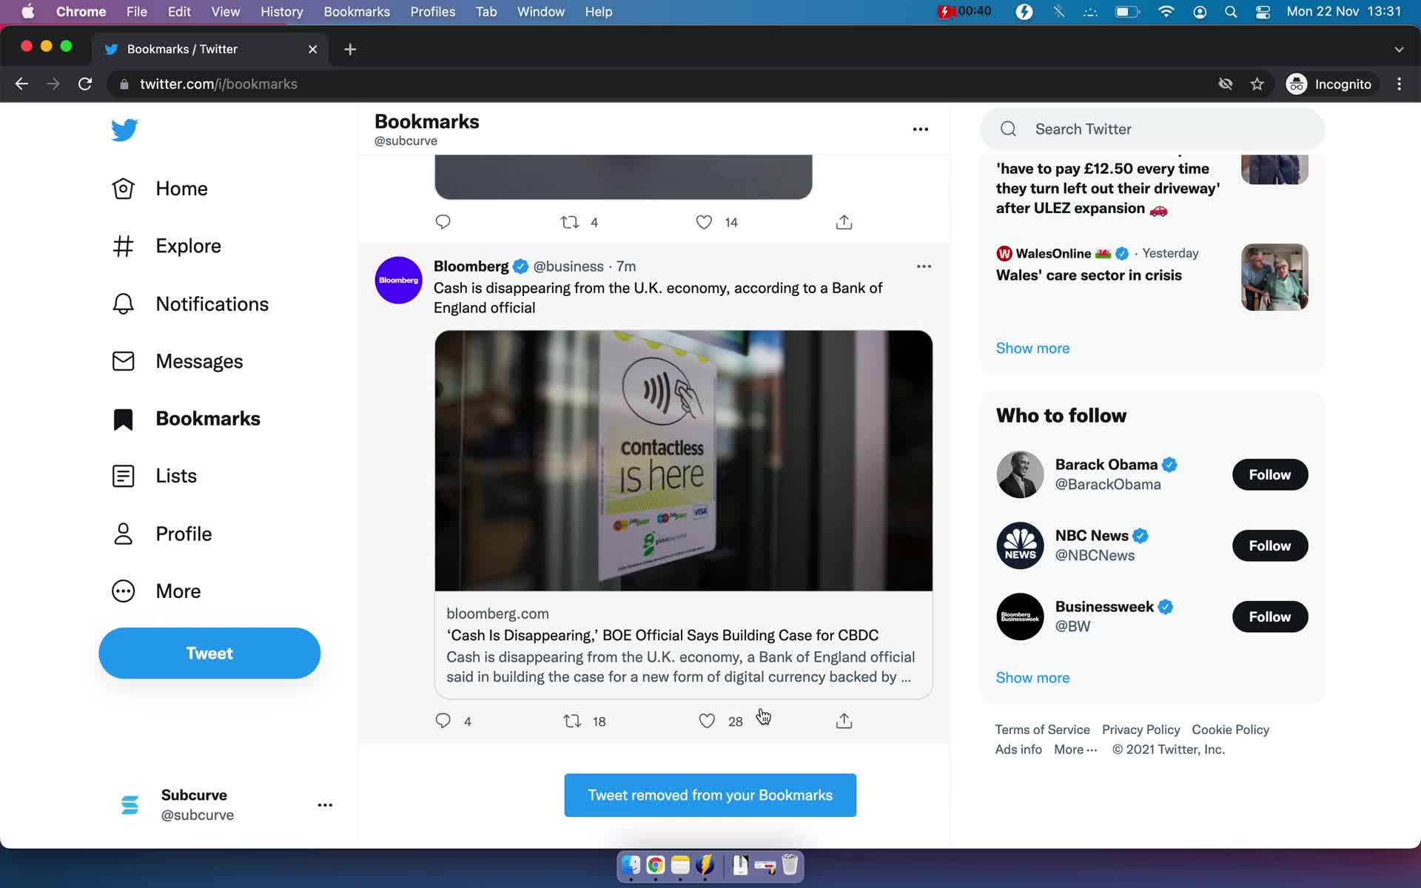Click the History menu item
Screen dimensions: 1421x888
tap(280, 13)
